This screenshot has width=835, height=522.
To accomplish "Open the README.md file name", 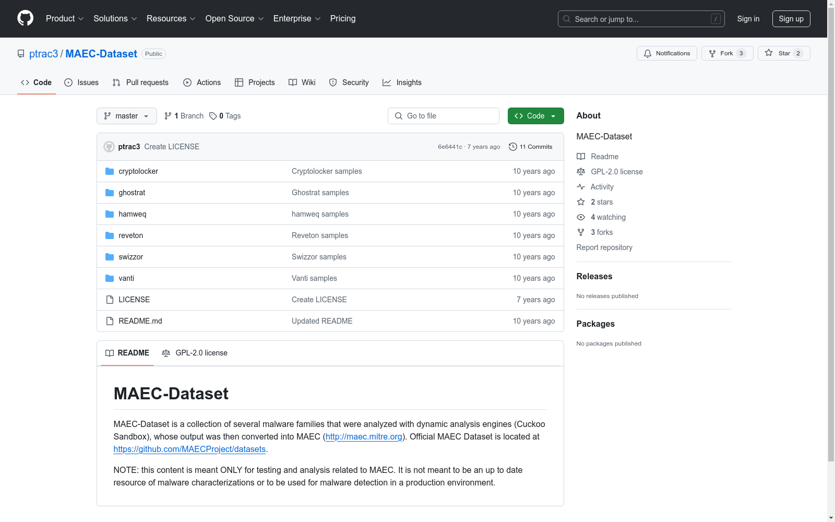I will point(140,321).
